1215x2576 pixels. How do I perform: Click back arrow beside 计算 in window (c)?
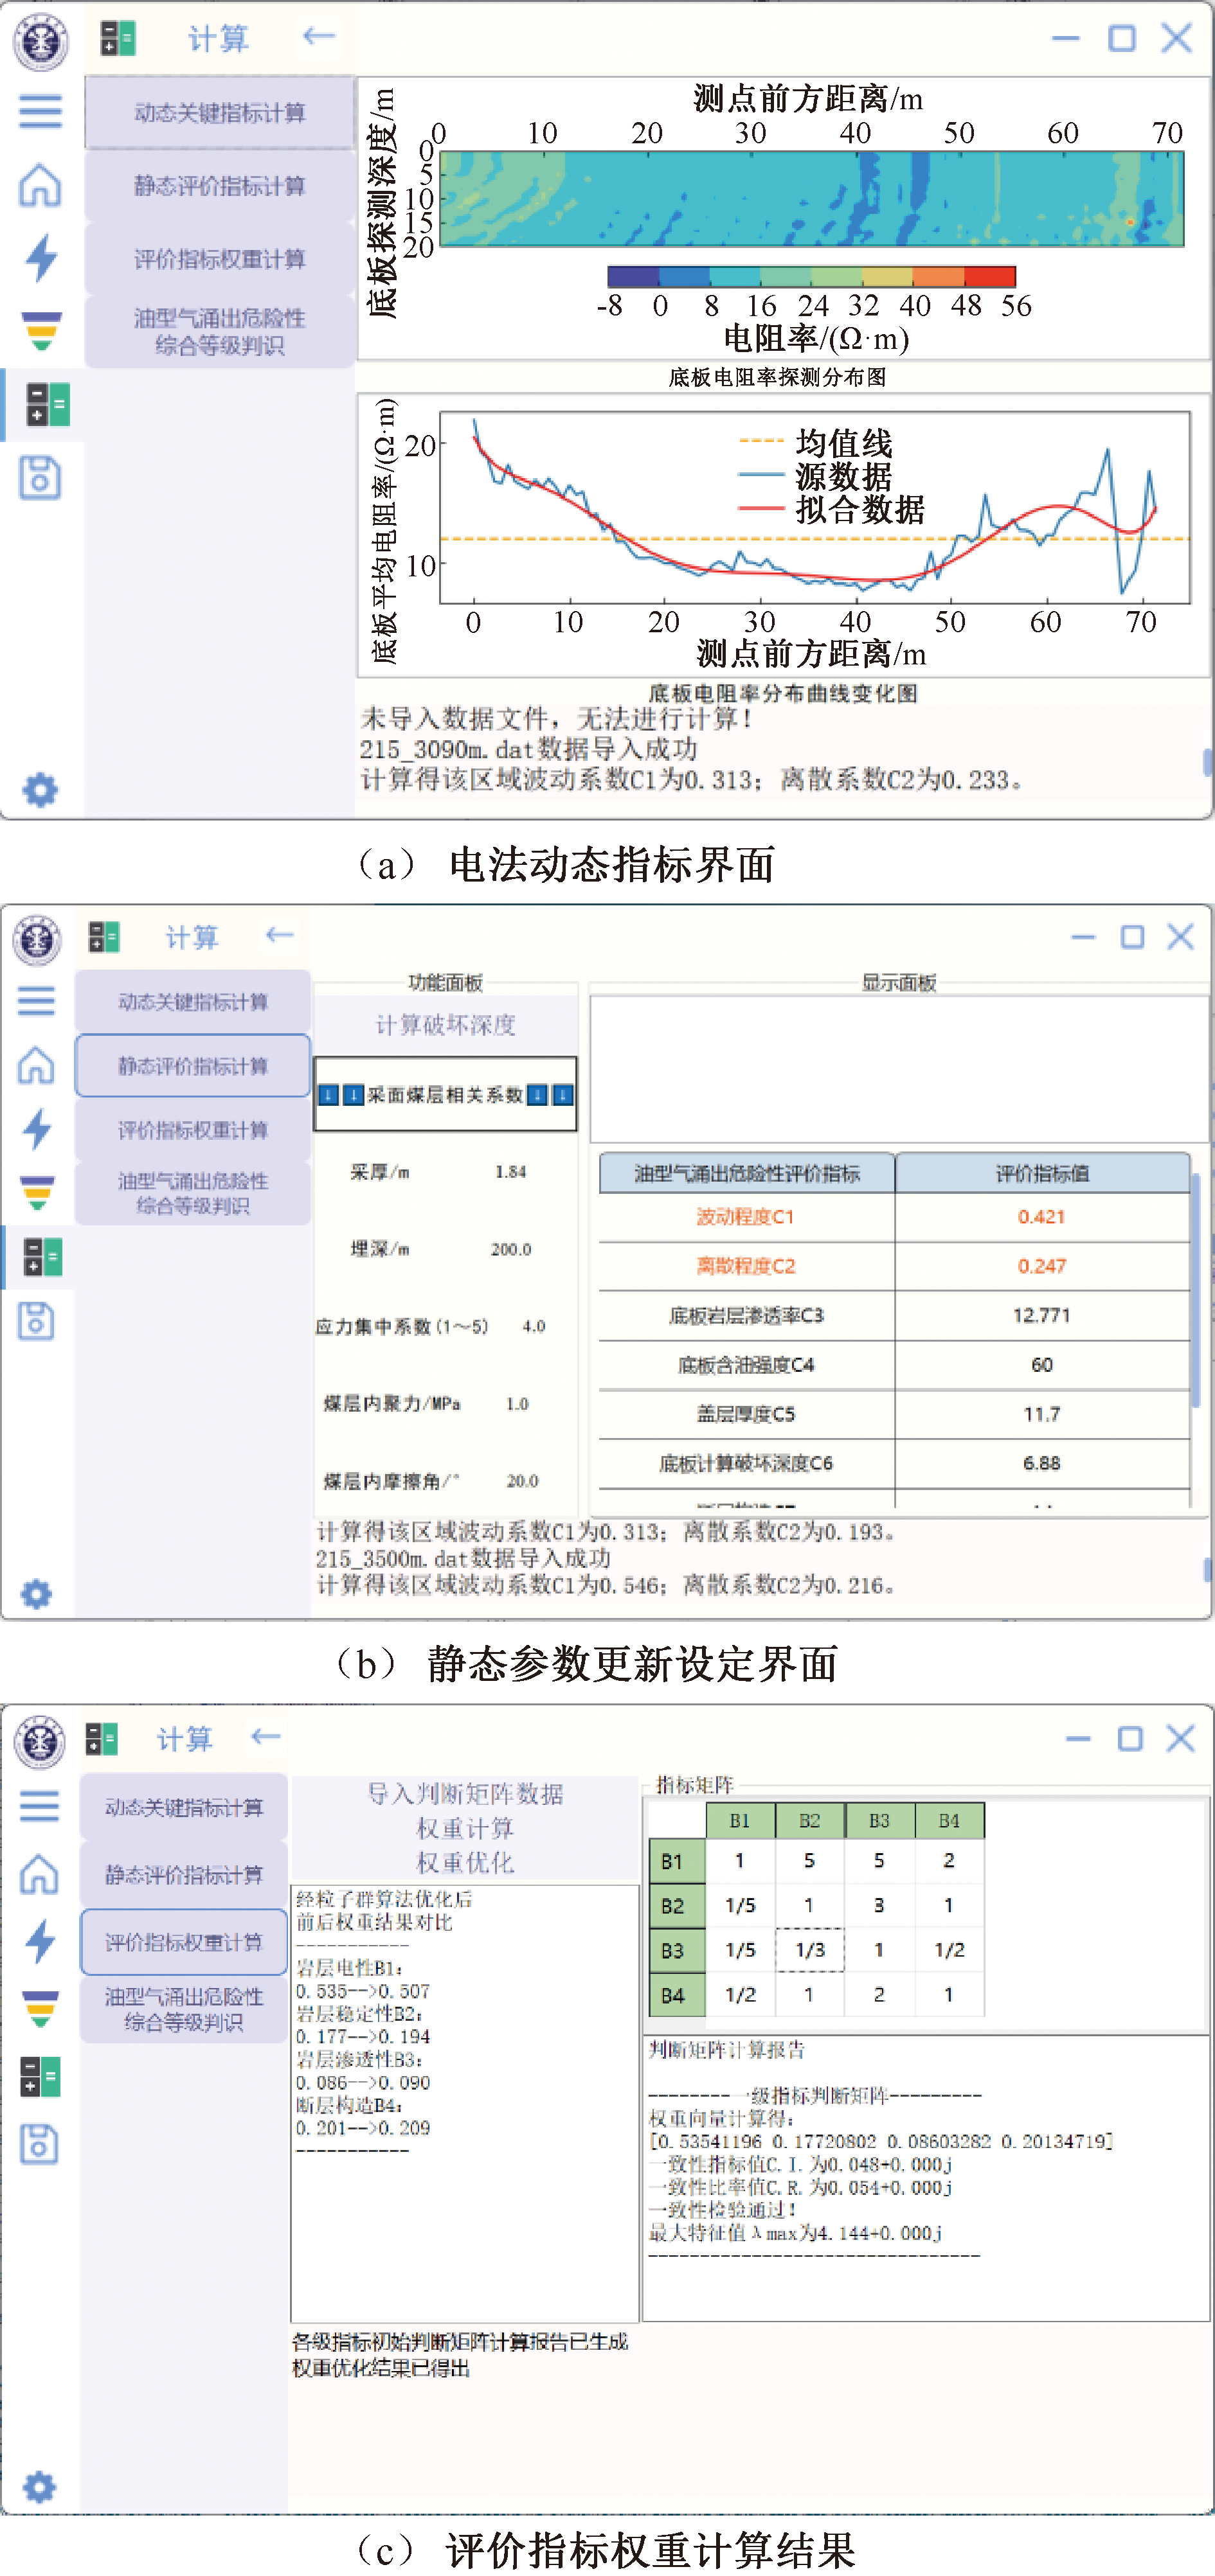(265, 1737)
